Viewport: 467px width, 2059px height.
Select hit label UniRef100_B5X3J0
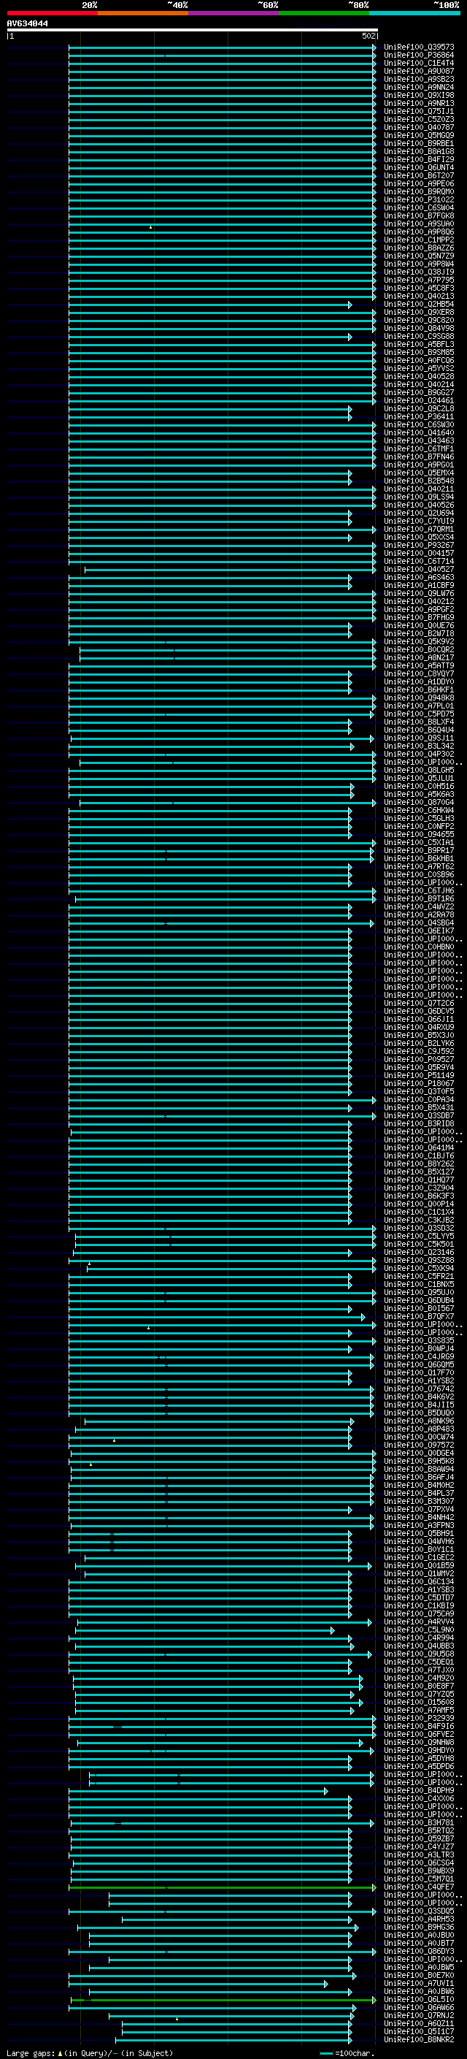[x=419, y=1035]
